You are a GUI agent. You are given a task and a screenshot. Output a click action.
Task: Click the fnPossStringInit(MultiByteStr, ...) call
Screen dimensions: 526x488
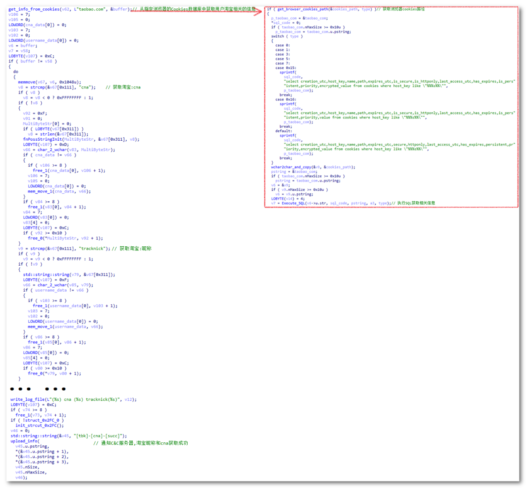[x=81, y=139]
